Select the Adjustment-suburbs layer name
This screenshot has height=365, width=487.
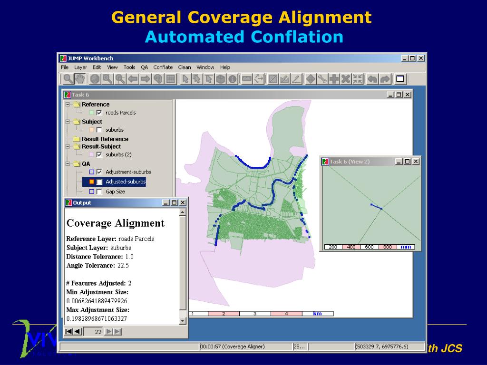[128, 172]
